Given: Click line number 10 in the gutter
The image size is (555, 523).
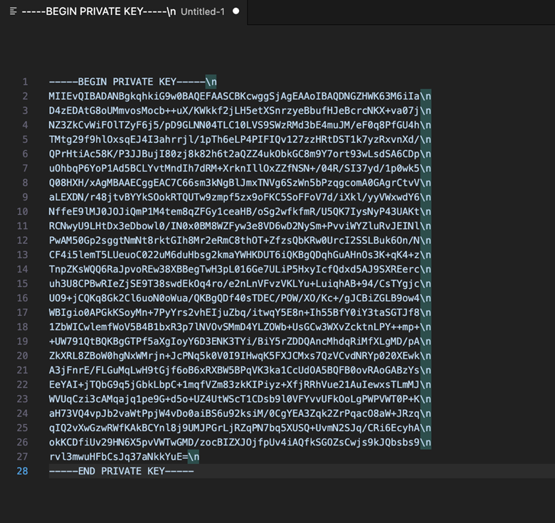Looking at the screenshot, I should 22,211.
